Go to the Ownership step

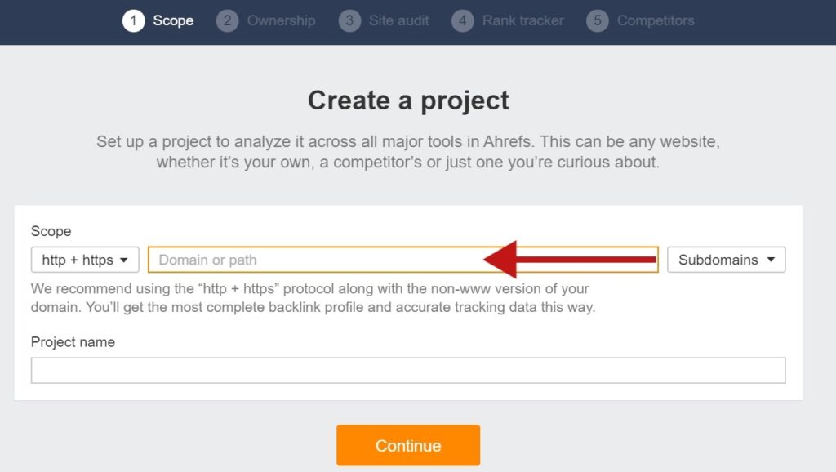point(281,20)
